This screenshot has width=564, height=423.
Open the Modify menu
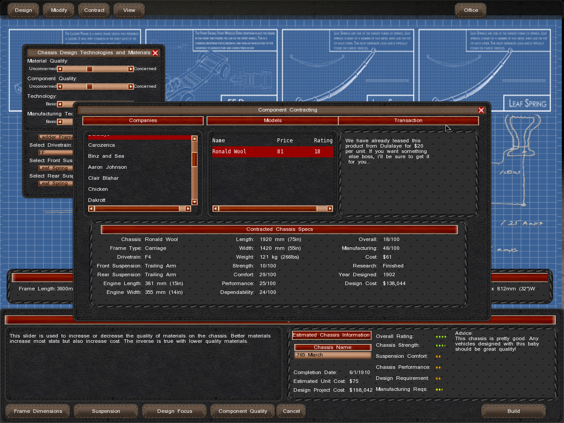click(x=59, y=10)
